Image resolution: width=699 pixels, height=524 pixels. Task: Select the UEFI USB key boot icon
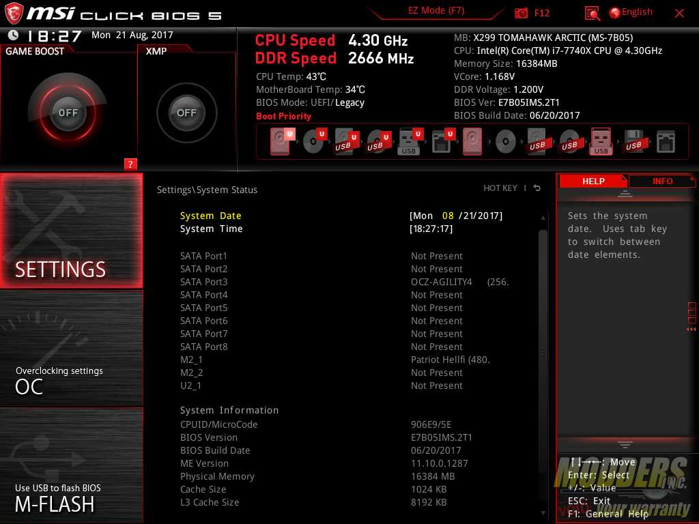coord(410,141)
